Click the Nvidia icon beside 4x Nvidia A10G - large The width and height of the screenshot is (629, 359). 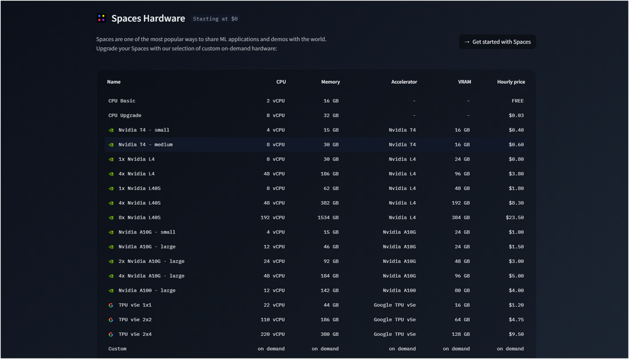[111, 276]
